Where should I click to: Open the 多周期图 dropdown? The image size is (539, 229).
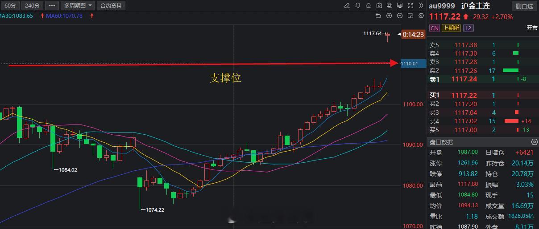point(78,6)
